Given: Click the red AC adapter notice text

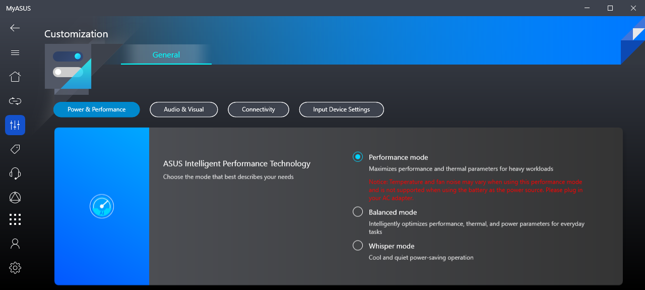Looking at the screenshot, I should tap(476, 190).
